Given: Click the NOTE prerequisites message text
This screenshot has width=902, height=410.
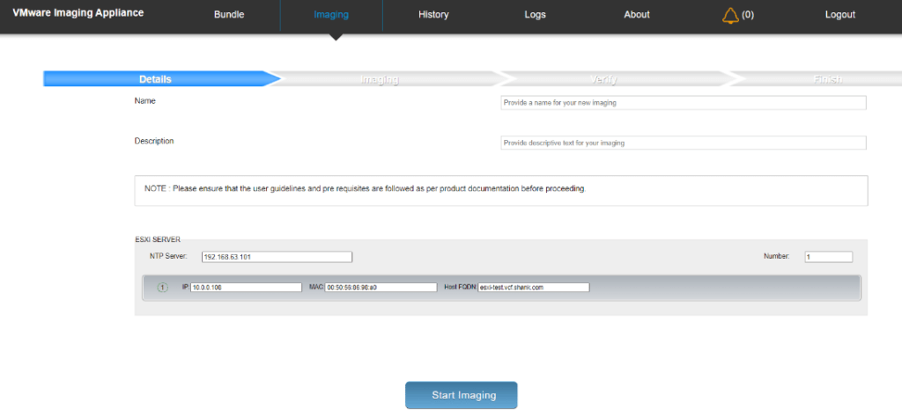Looking at the screenshot, I should [x=365, y=188].
